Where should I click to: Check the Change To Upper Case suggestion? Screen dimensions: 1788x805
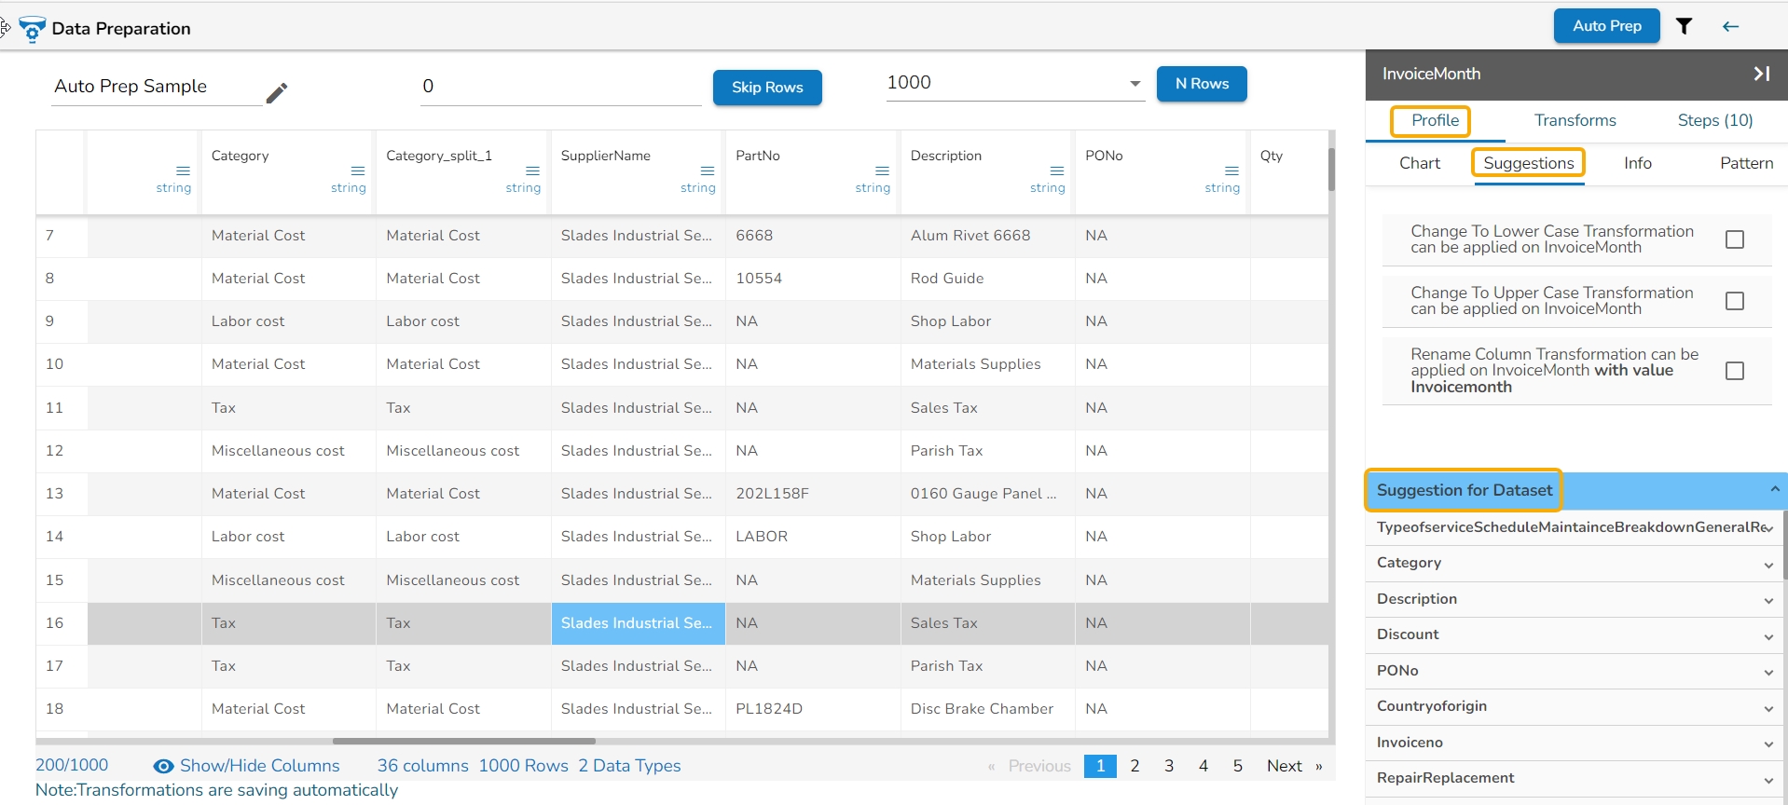1734,301
